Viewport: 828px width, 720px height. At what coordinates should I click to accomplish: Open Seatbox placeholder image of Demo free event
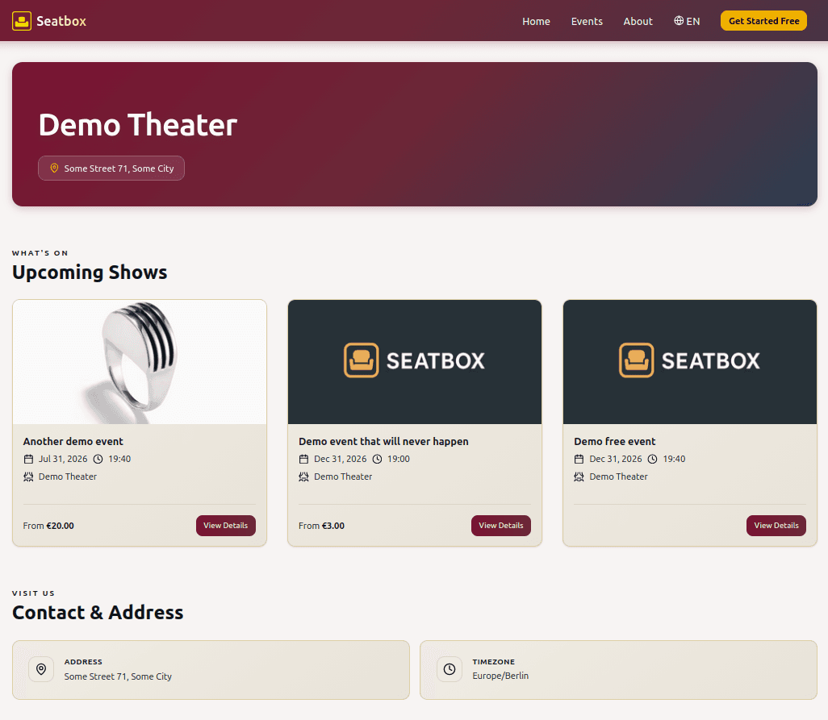690,362
